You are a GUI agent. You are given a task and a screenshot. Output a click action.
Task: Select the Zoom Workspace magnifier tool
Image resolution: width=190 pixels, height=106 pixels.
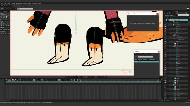point(4,34)
